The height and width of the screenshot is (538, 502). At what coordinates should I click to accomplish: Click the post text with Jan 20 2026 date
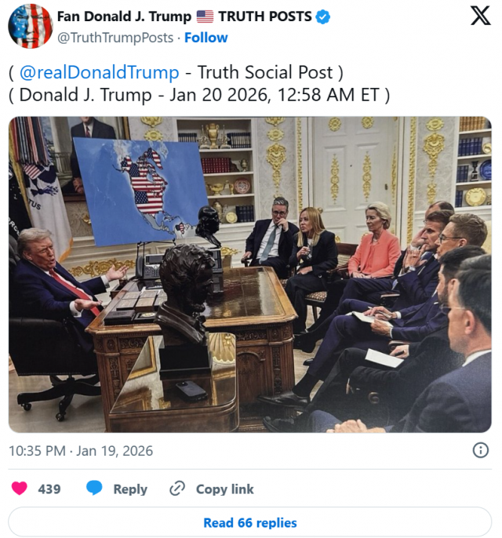pos(199,95)
